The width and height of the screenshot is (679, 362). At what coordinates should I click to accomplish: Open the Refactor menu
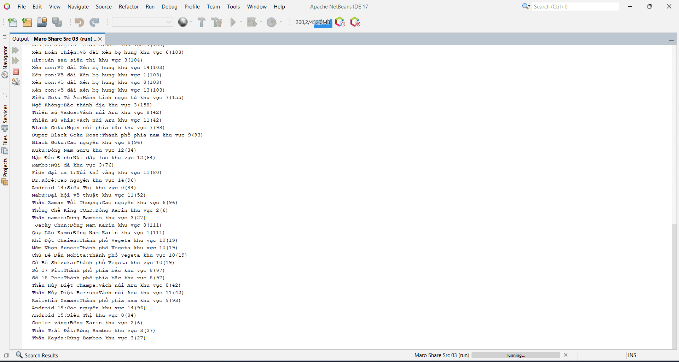[x=129, y=7]
